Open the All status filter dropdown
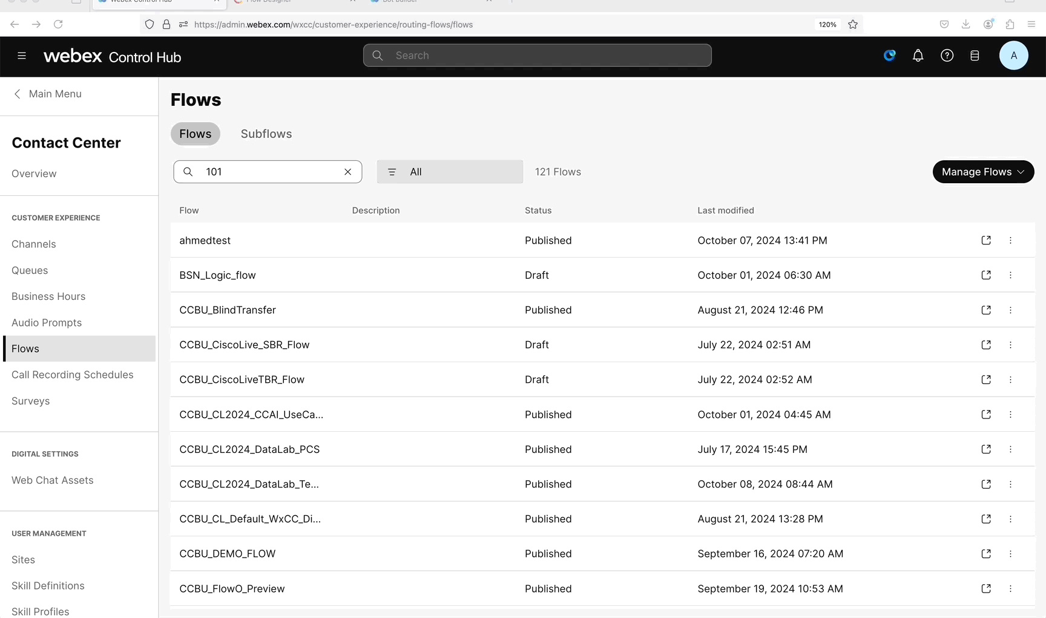 point(449,172)
